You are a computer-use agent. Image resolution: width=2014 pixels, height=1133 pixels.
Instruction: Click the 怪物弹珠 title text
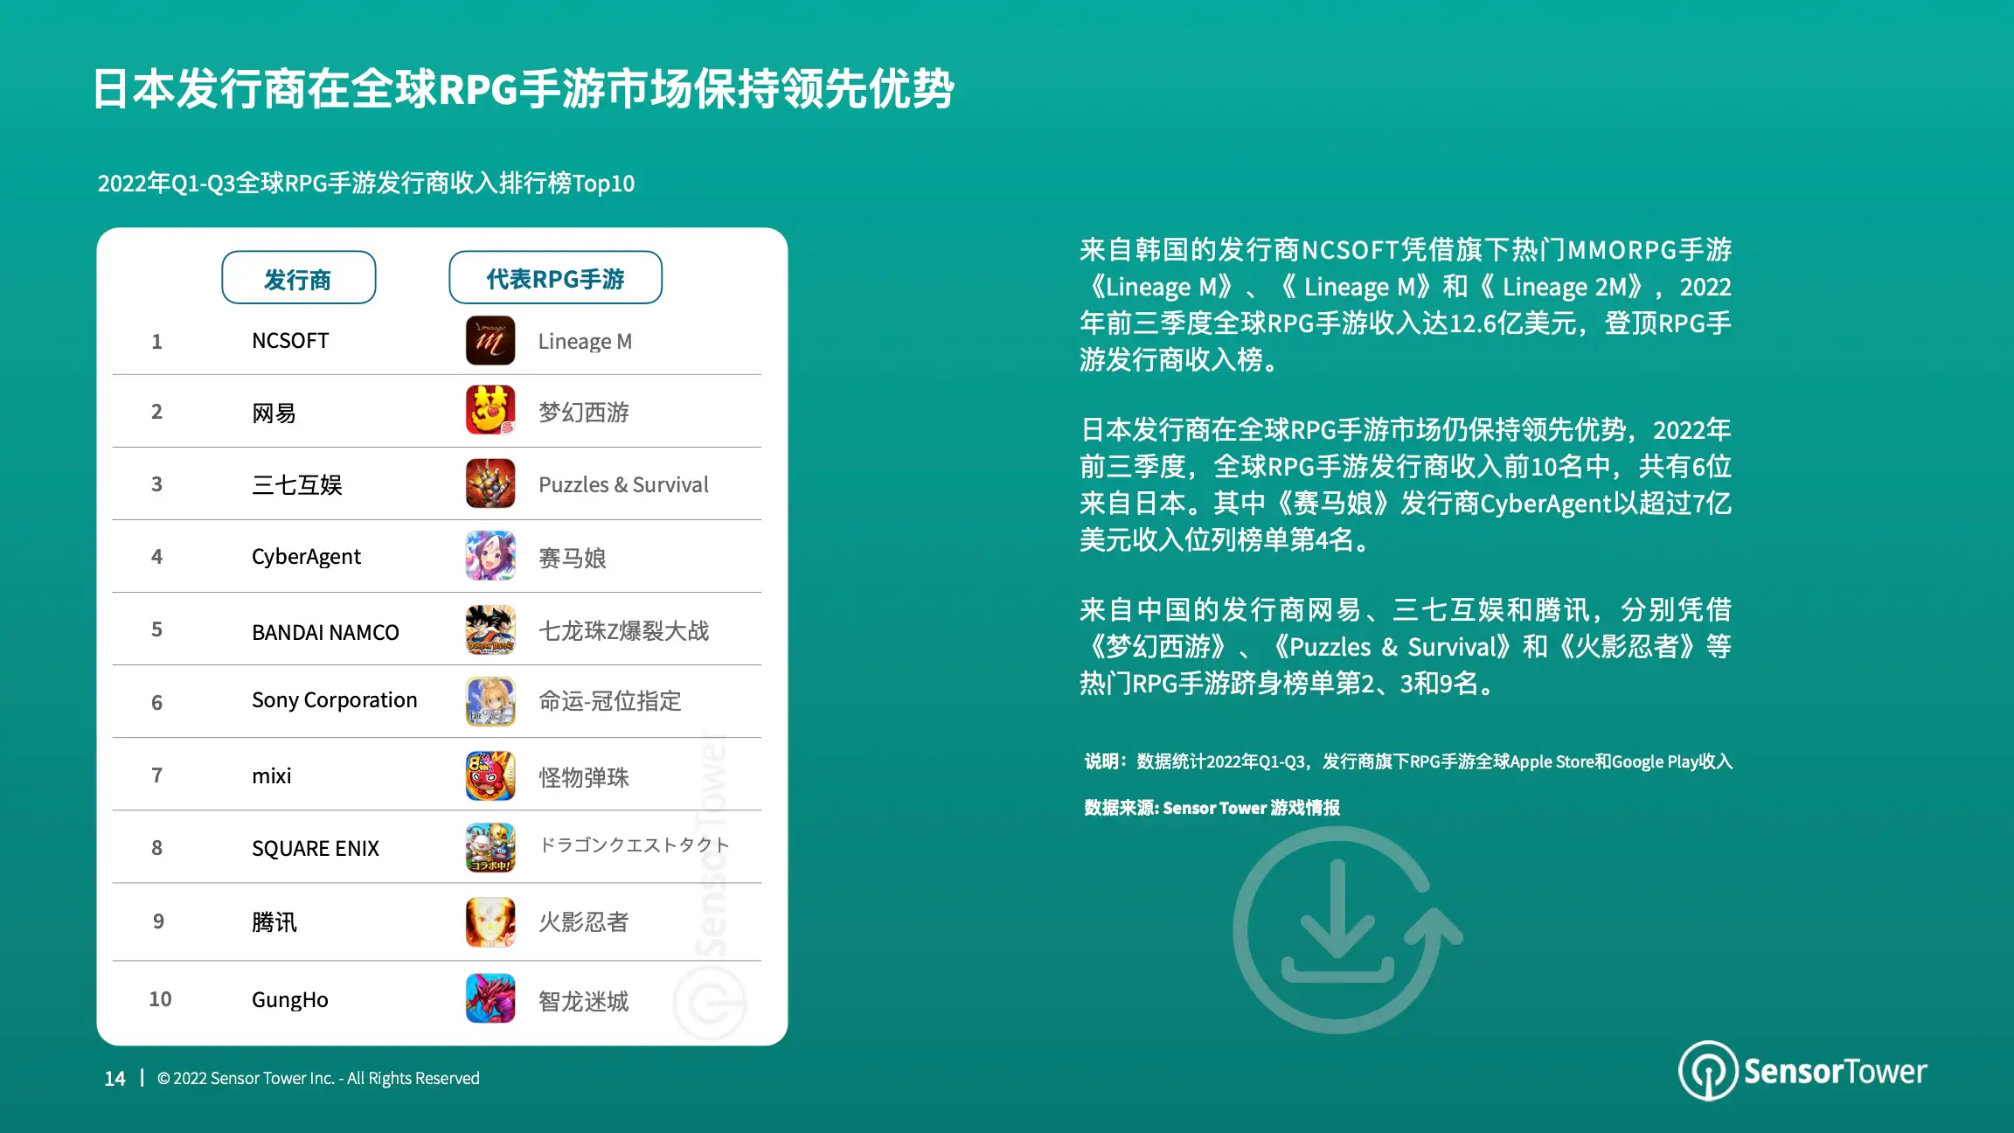[x=584, y=777]
